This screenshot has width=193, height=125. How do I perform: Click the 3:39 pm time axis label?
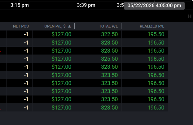click(86, 5)
